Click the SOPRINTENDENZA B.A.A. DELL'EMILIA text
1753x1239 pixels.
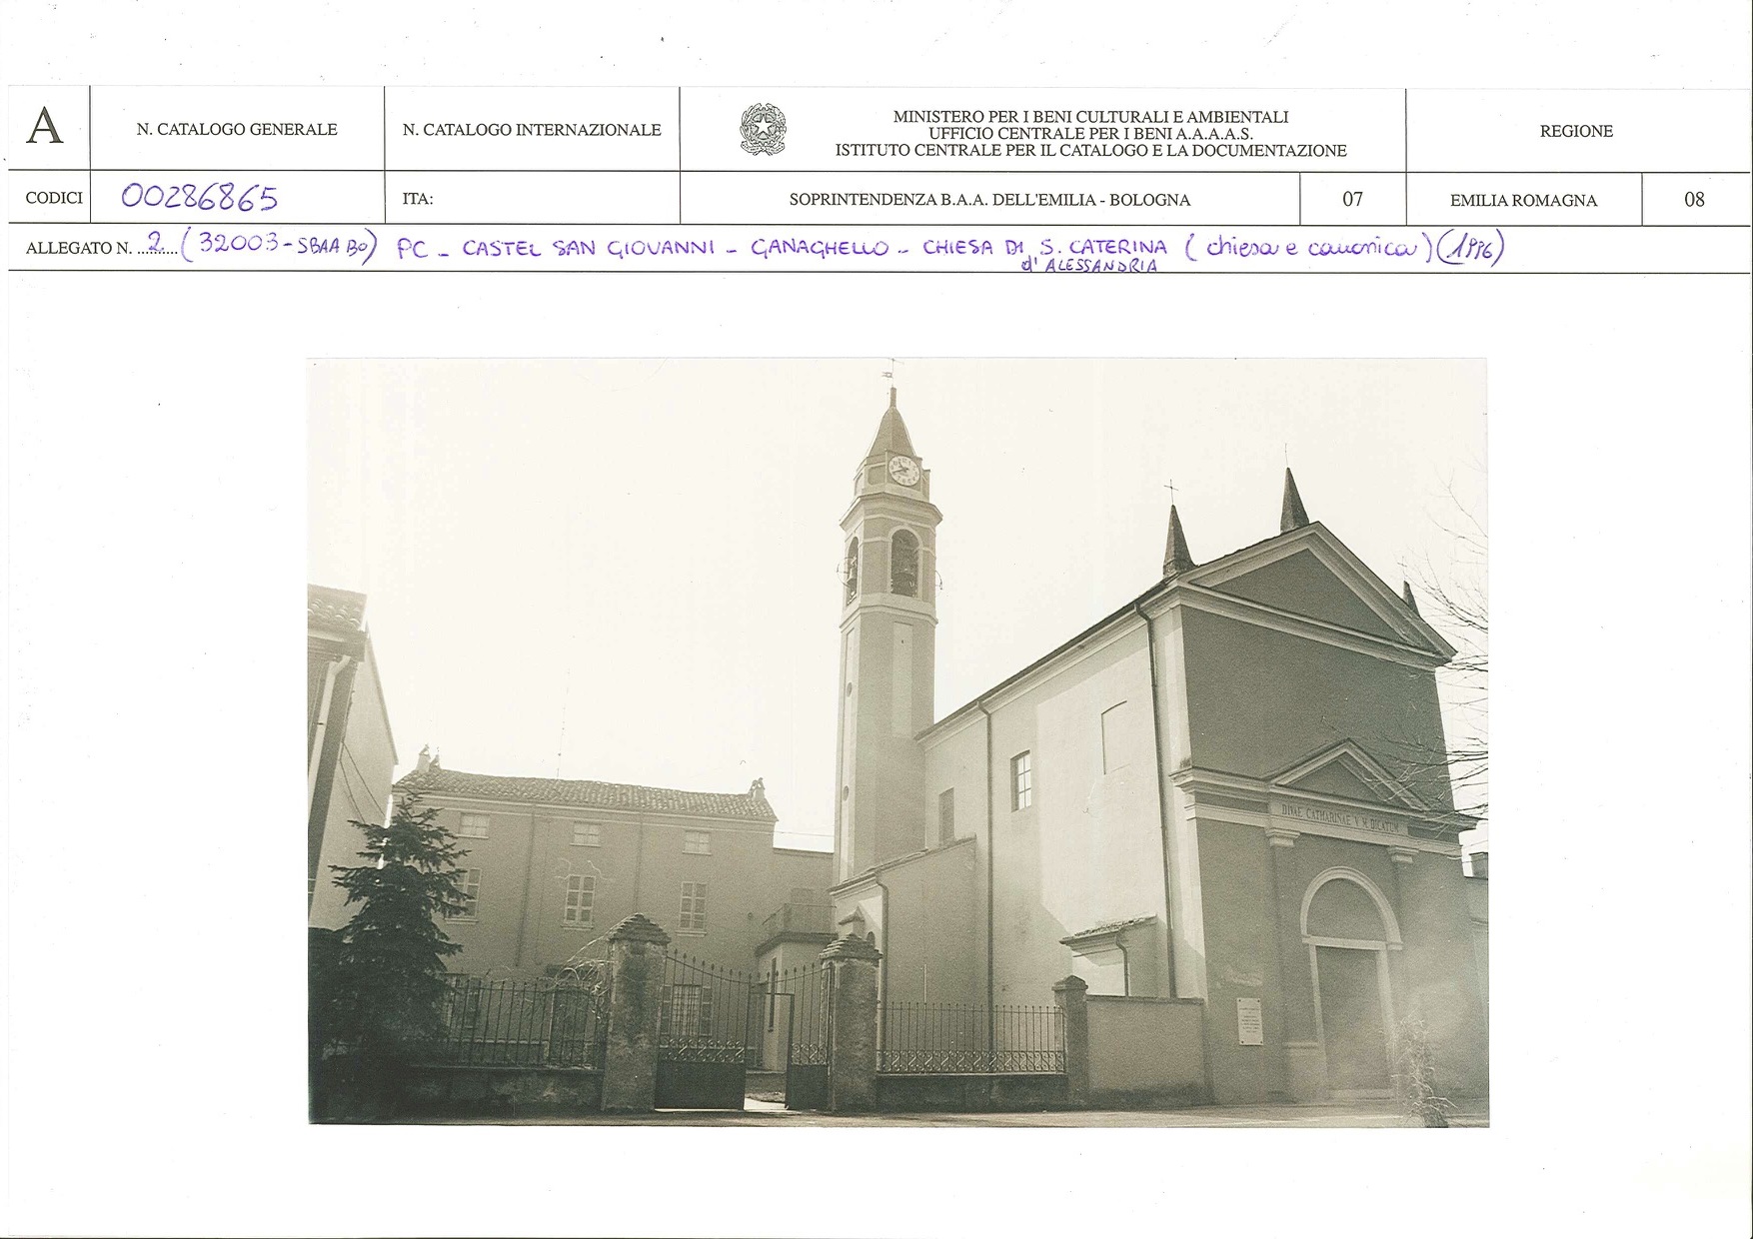click(x=999, y=199)
